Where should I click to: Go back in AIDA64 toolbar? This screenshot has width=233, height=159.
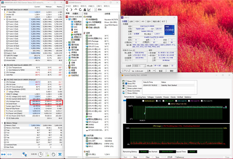[x=67, y=10]
